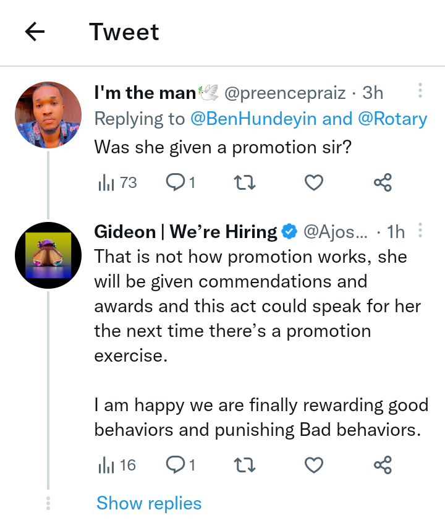The image size is (445, 528).
Task: Expand the thread with Show replies
Action: 149,503
